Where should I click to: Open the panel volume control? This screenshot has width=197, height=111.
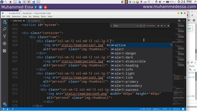click(x=160, y=2)
